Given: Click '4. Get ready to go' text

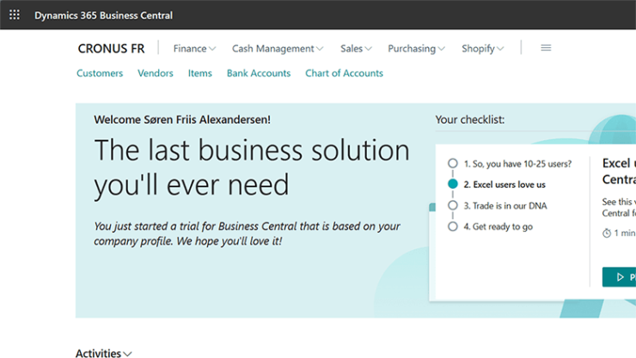Looking at the screenshot, I should [x=498, y=227].
